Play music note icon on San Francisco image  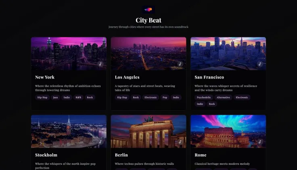260,64
